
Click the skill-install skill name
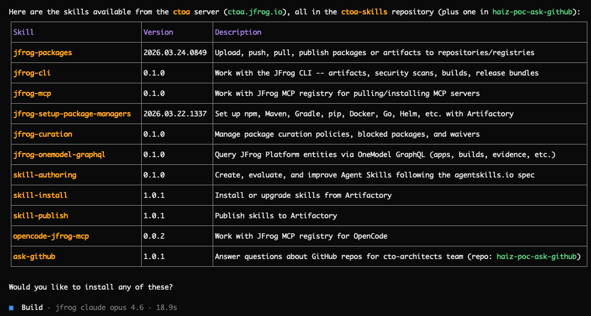coord(40,195)
